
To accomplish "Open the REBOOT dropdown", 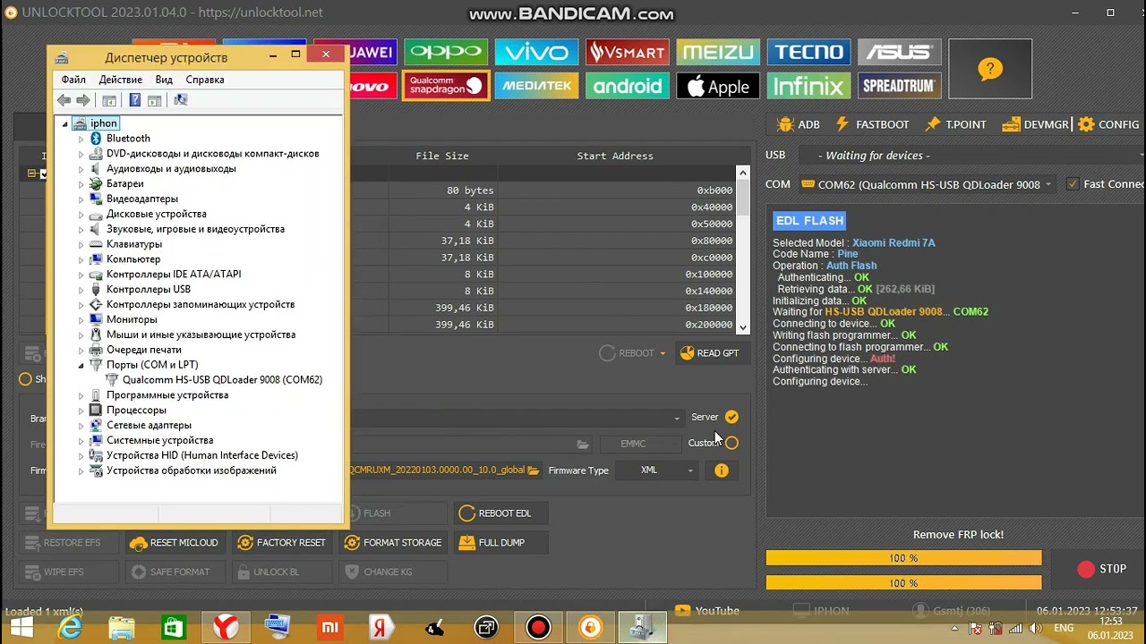I will click(x=632, y=353).
